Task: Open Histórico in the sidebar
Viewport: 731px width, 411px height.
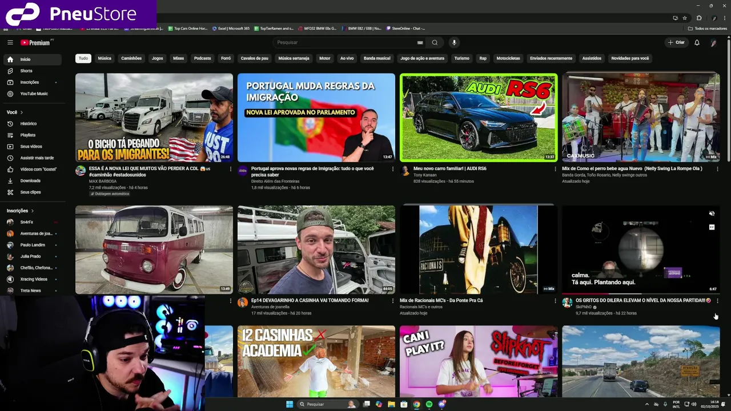Action: click(x=32, y=123)
